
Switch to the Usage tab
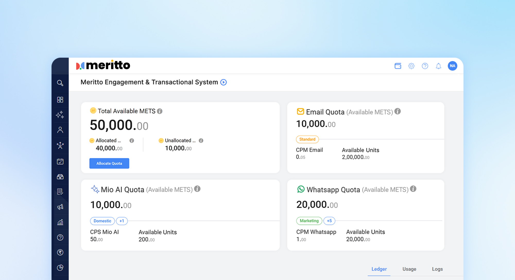pyautogui.click(x=409, y=269)
